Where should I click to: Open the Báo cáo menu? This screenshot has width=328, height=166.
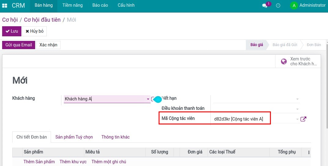point(100,5)
